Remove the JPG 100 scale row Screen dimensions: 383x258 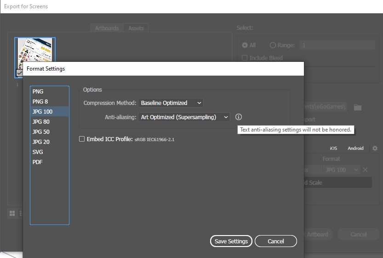(x=365, y=170)
